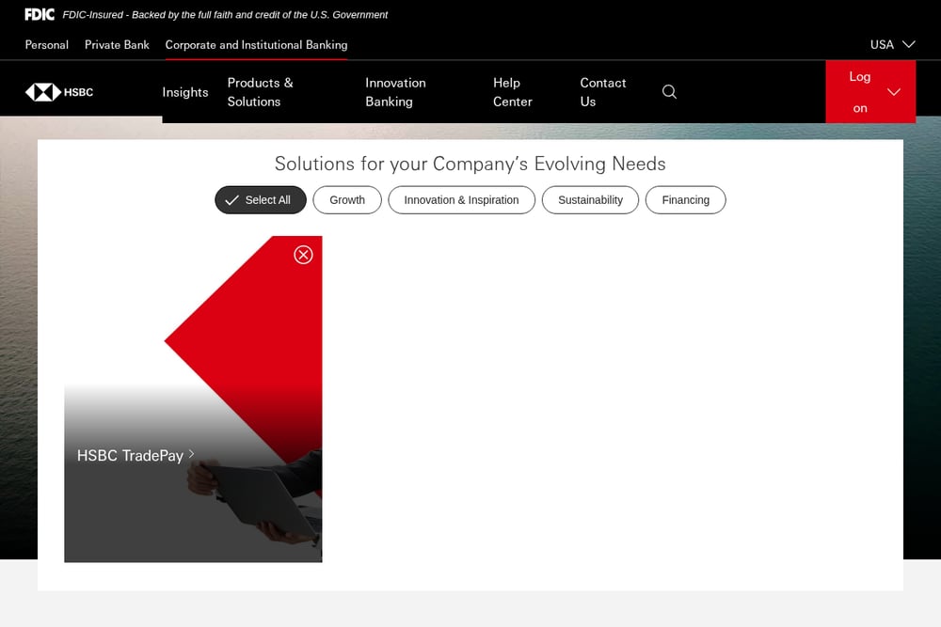Select Corporate and Institutional Banking tab
The image size is (941, 627).
point(256,45)
